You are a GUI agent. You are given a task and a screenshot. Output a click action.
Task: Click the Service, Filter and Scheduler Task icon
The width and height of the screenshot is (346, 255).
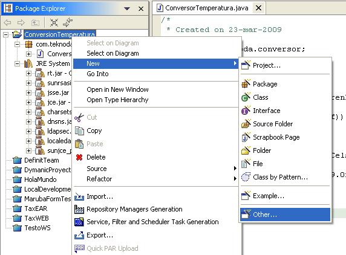(79, 222)
